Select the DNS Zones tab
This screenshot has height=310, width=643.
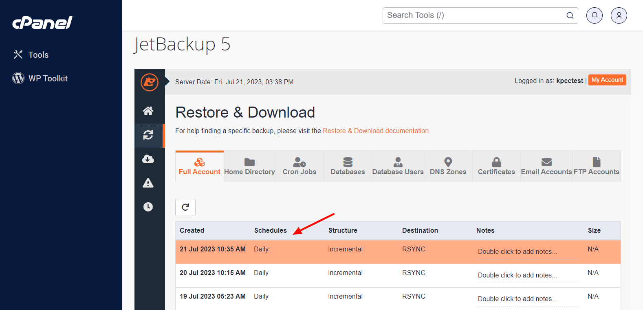448,166
